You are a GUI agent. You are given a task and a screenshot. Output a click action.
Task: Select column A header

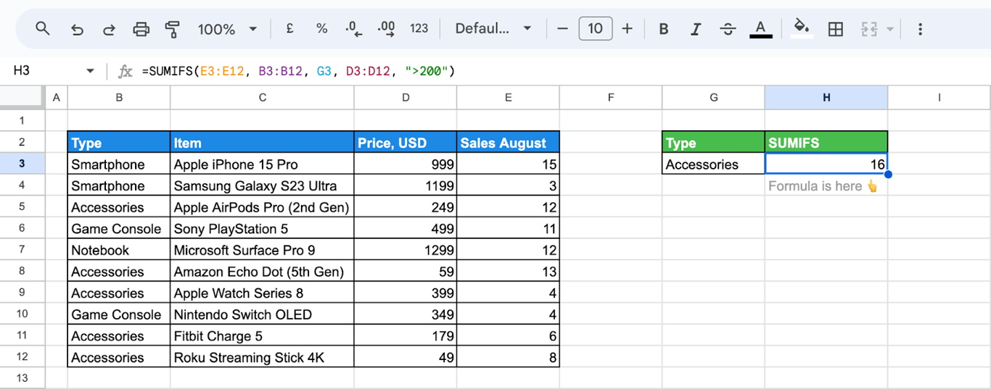(x=56, y=97)
